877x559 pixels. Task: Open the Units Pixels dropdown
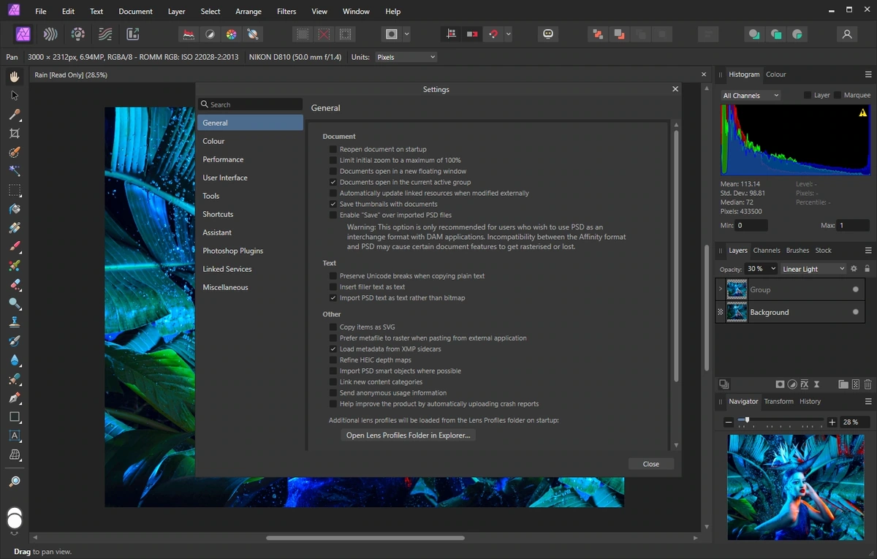406,57
